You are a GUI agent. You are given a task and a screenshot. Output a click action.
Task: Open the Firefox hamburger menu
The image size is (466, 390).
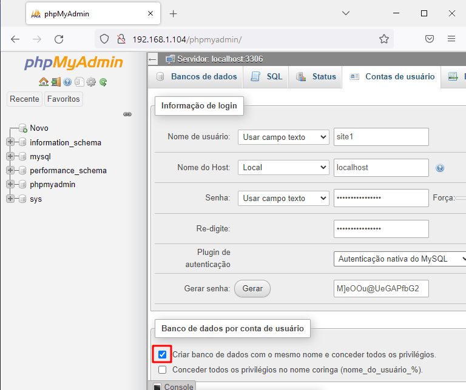(451, 39)
